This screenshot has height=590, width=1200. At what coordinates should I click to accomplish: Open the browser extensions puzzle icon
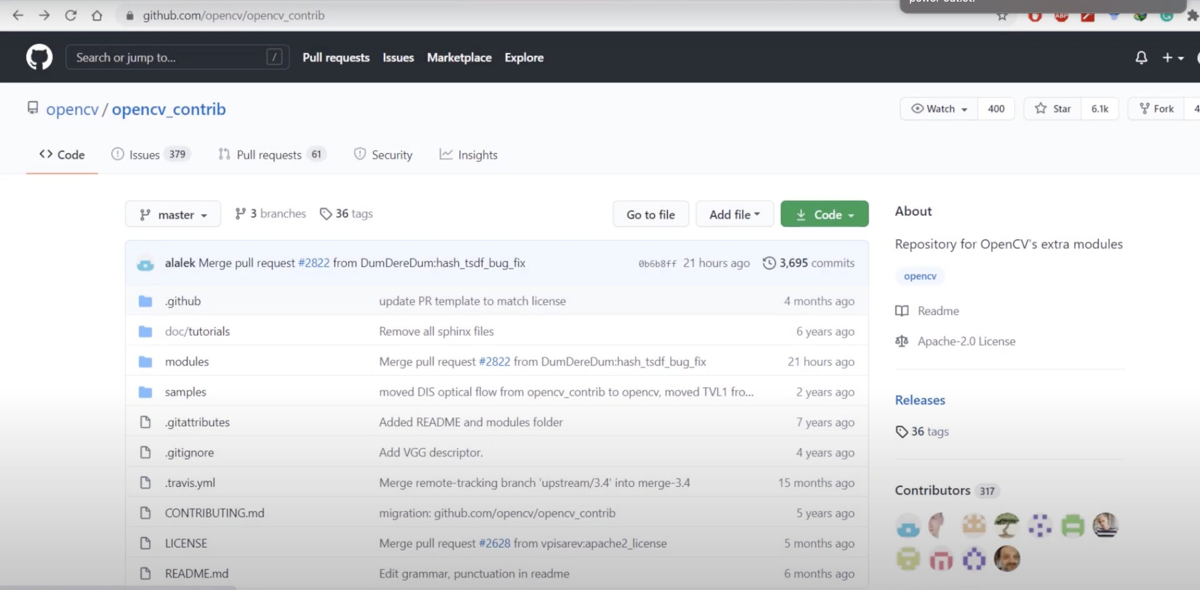coord(1192,16)
